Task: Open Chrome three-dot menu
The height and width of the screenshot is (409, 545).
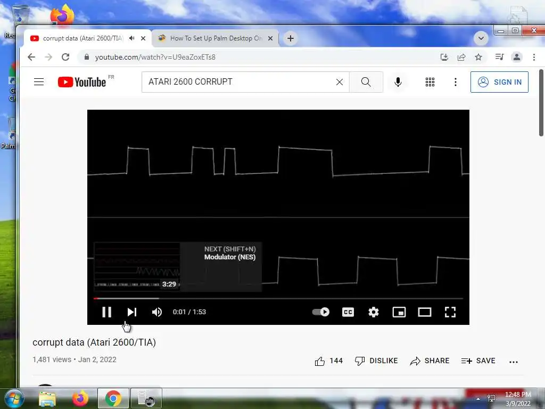Action: [x=534, y=57]
